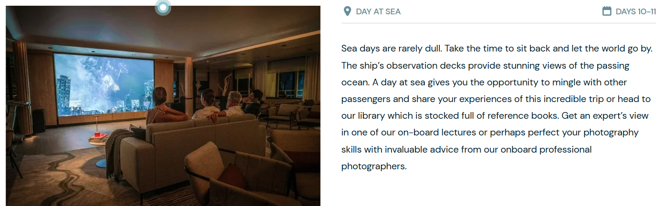Click the DAY AT SEA heading
This screenshot has height=206, width=661.
click(x=378, y=11)
